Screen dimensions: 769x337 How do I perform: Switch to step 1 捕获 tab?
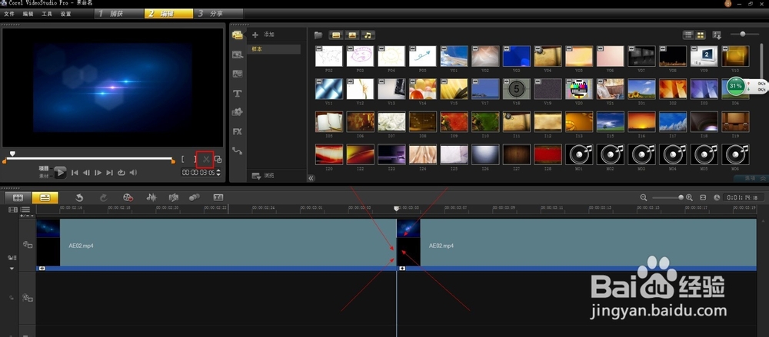(x=118, y=14)
